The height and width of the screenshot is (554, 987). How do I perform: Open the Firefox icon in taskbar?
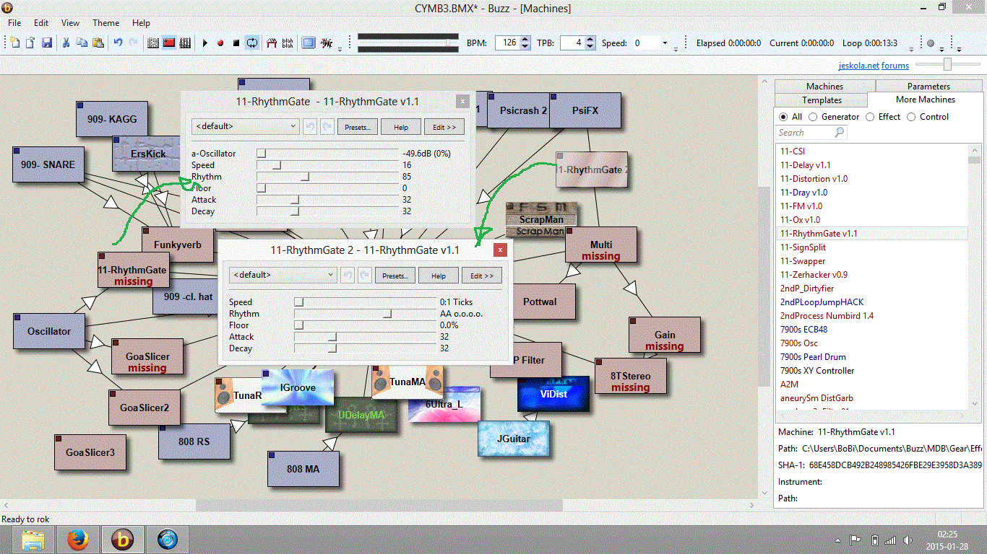point(77,539)
